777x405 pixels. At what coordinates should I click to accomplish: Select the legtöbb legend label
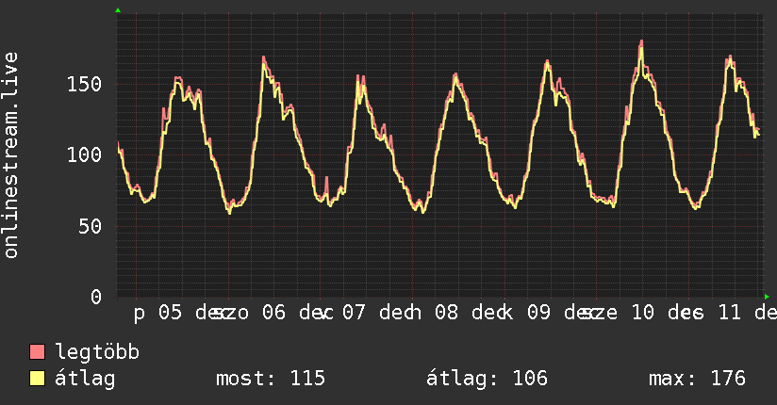[97, 352]
